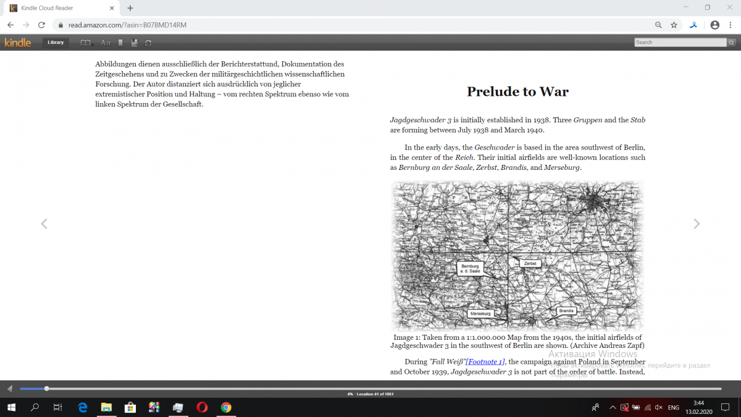This screenshot has width=741, height=417.
Task: Select the Kindle Cloud Reader tab
Action: (59, 8)
